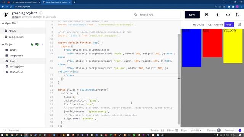
Task: Click the show embed code icon
Action: tap(228, 15)
